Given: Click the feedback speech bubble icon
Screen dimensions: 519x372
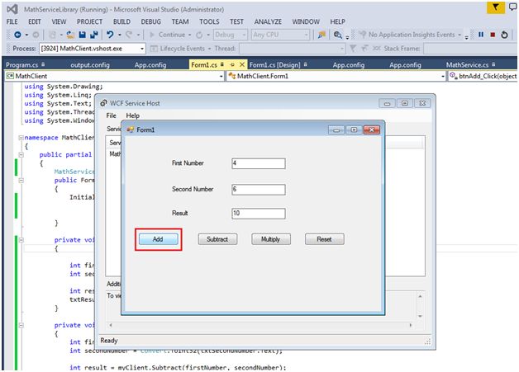Looking at the screenshot, I should [x=513, y=7].
